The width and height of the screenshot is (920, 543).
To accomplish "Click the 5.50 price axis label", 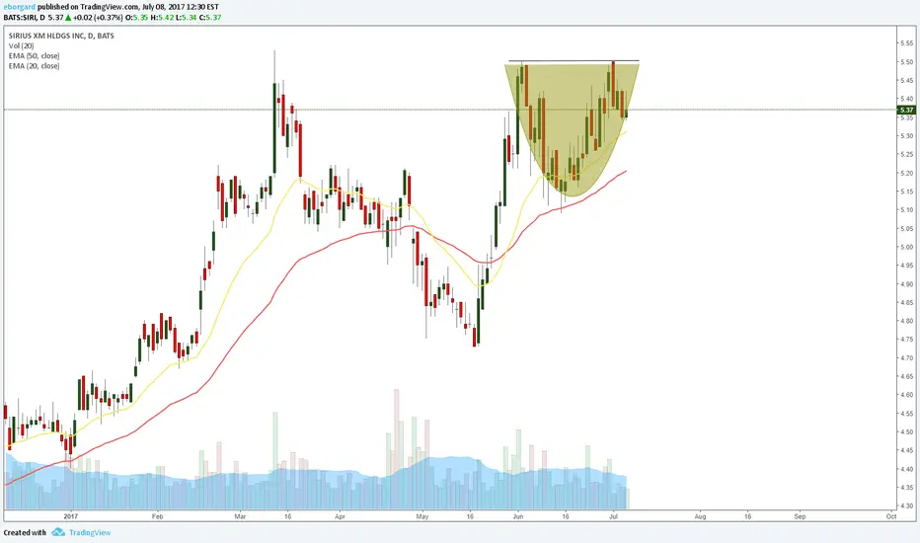I will click(906, 62).
